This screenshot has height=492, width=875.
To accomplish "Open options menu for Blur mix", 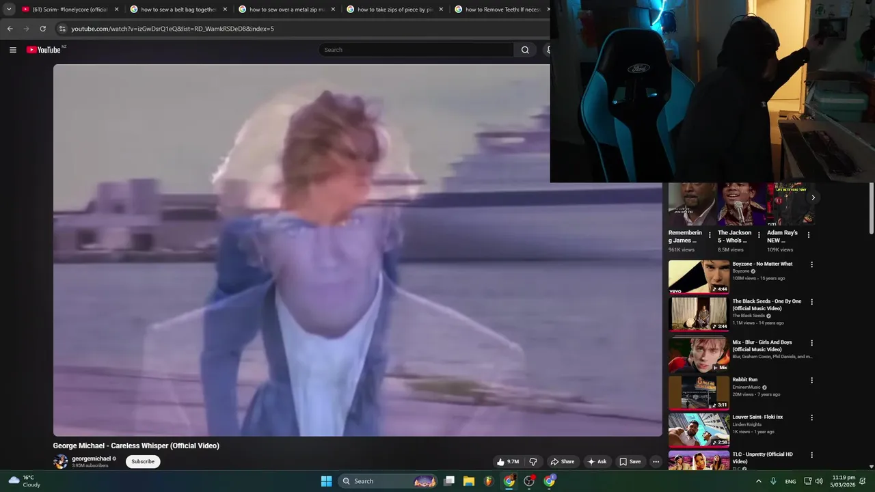I will (812, 343).
